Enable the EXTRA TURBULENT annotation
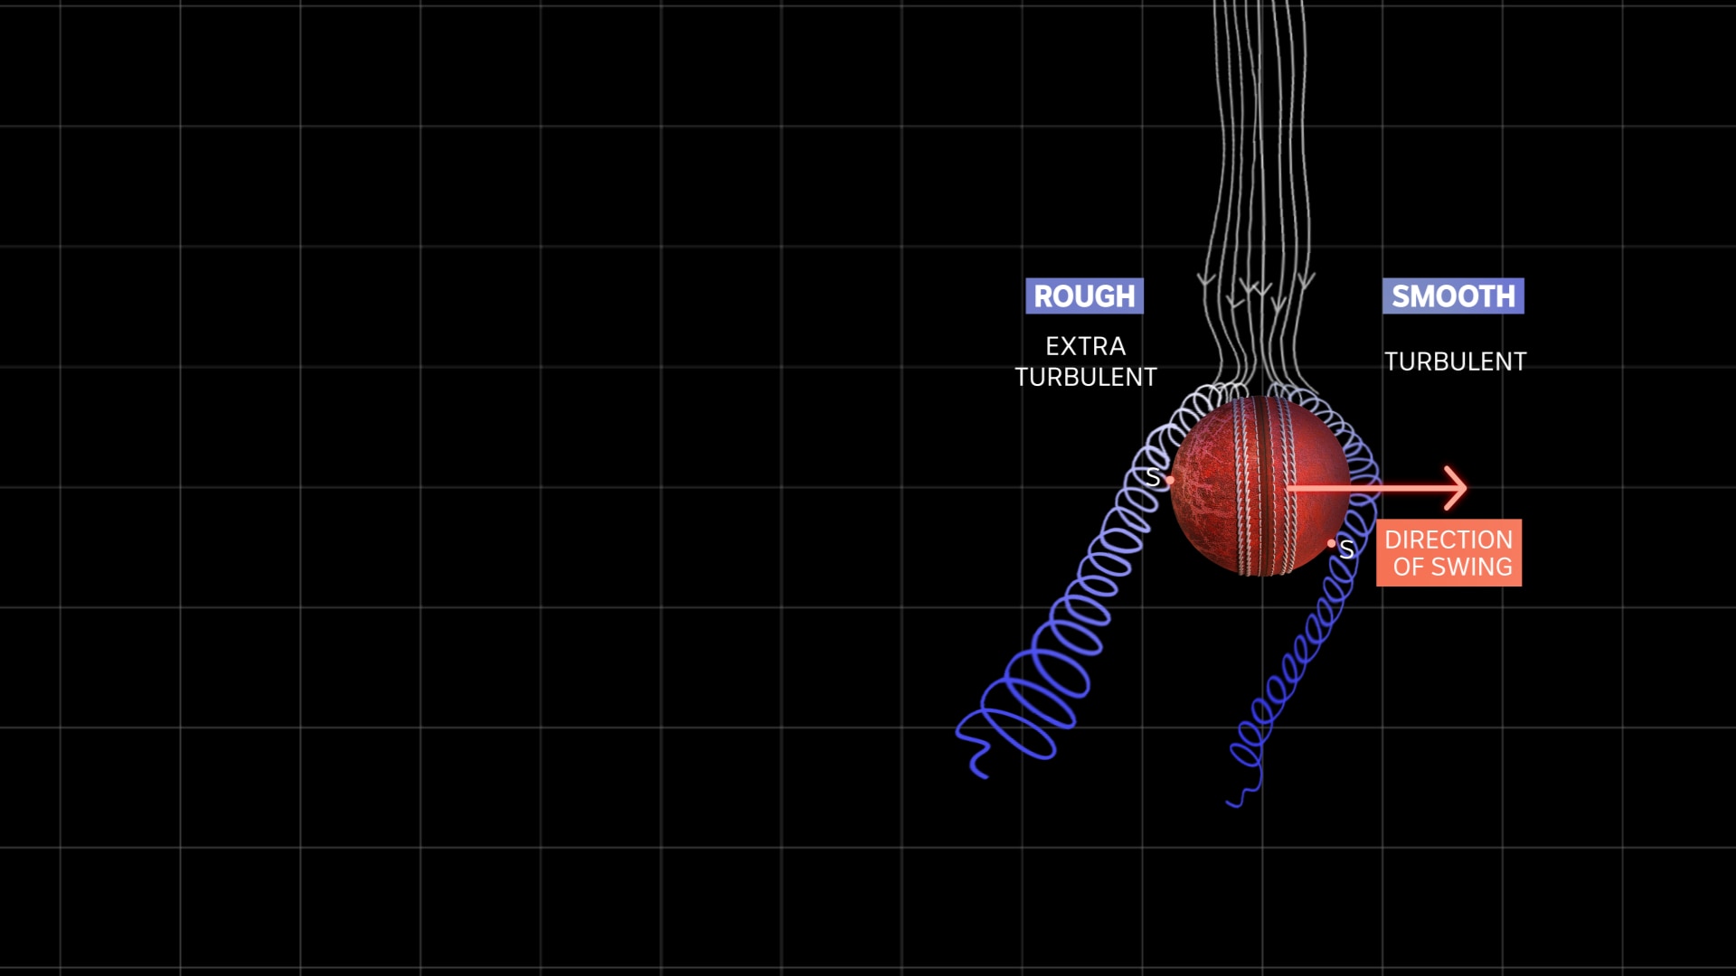1736x976 pixels. click(x=1085, y=361)
